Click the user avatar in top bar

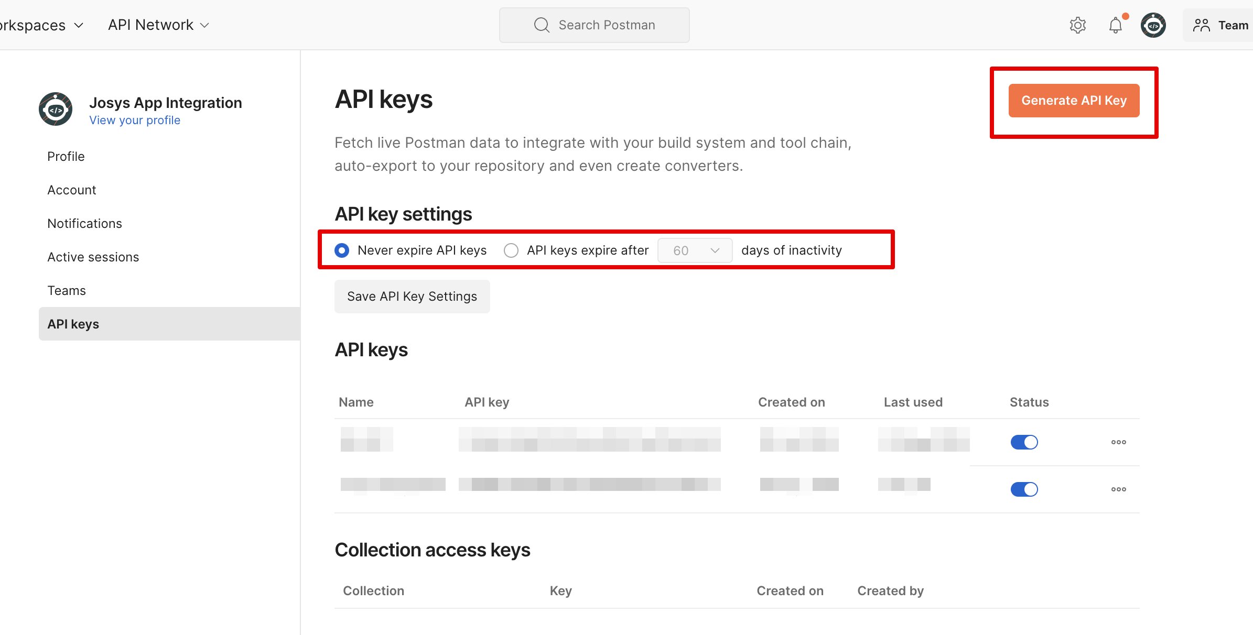coord(1153,25)
